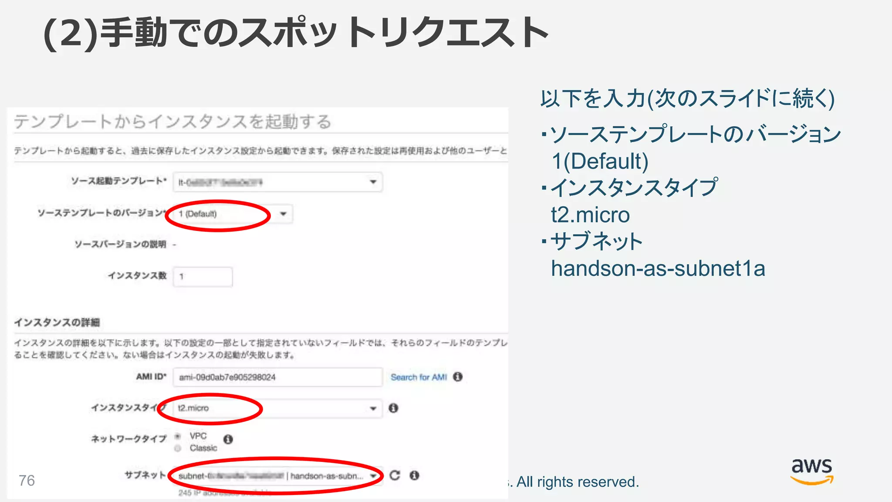Click the info icon next to Search for AMI
The height and width of the screenshot is (502, 892).
(x=457, y=376)
